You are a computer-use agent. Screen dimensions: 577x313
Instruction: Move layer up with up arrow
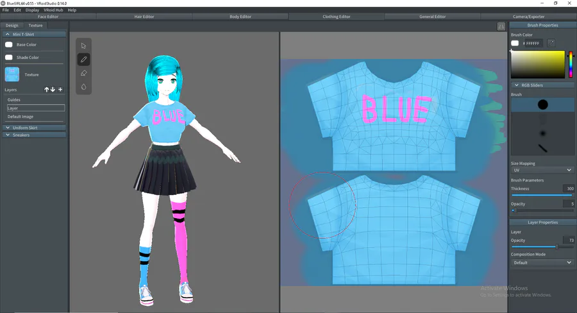click(47, 90)
